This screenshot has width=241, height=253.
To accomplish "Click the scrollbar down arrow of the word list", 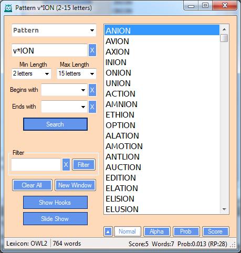I will click(224, 209).
